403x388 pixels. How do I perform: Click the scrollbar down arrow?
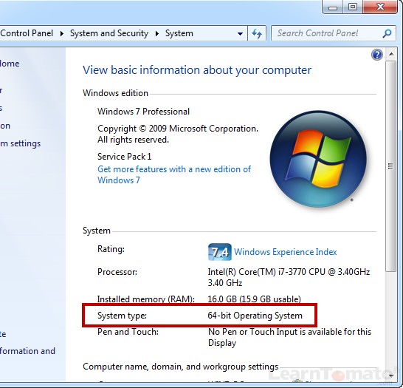pyautogui.click(x=391, y=376)
